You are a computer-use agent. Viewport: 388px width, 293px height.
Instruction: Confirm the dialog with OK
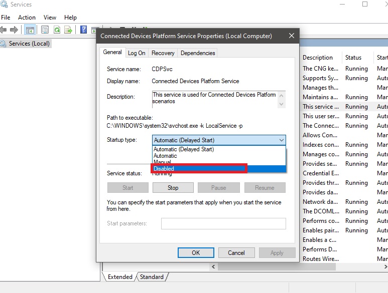[x=196, y=253]
